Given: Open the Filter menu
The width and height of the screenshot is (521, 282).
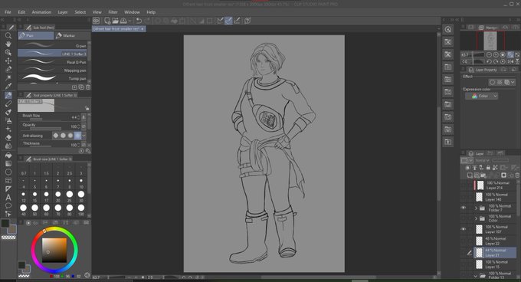Looking at the screenshot, I should pyautogui.click(x=113, y=12).
